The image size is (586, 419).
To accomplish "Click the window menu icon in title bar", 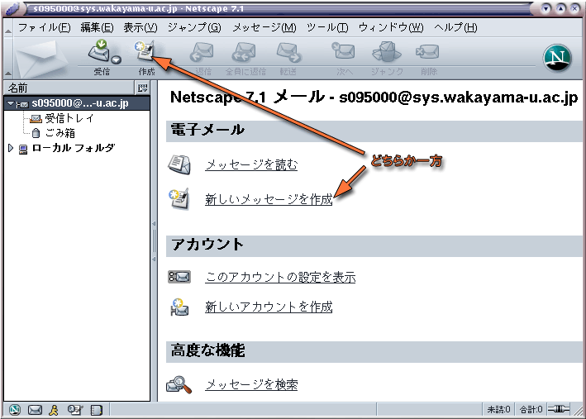I will tap(13, 8).
